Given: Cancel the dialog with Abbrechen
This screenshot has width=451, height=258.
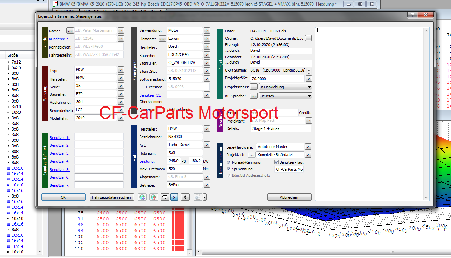Looking at the screenshot, I should (x=289, y=197).
